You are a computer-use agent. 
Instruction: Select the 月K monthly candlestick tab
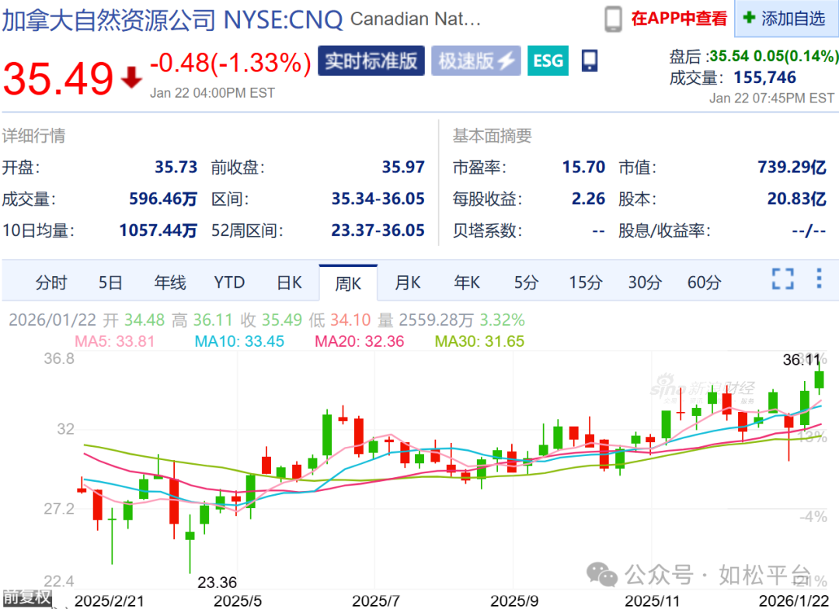click(407, 283)
